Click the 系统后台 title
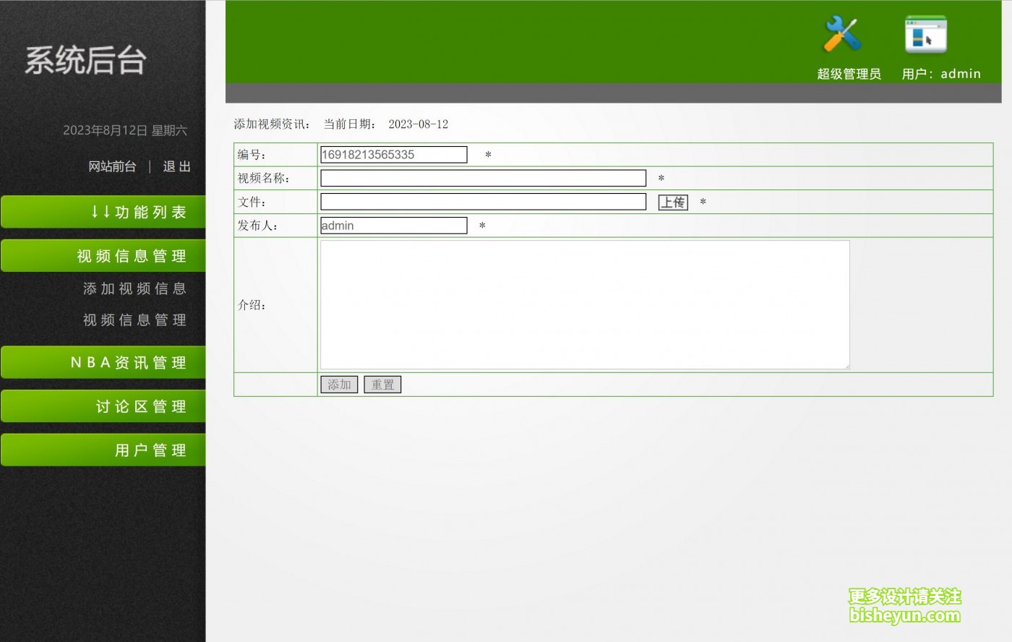This screenshot has height=642, width=1012. tap(86, 60)
